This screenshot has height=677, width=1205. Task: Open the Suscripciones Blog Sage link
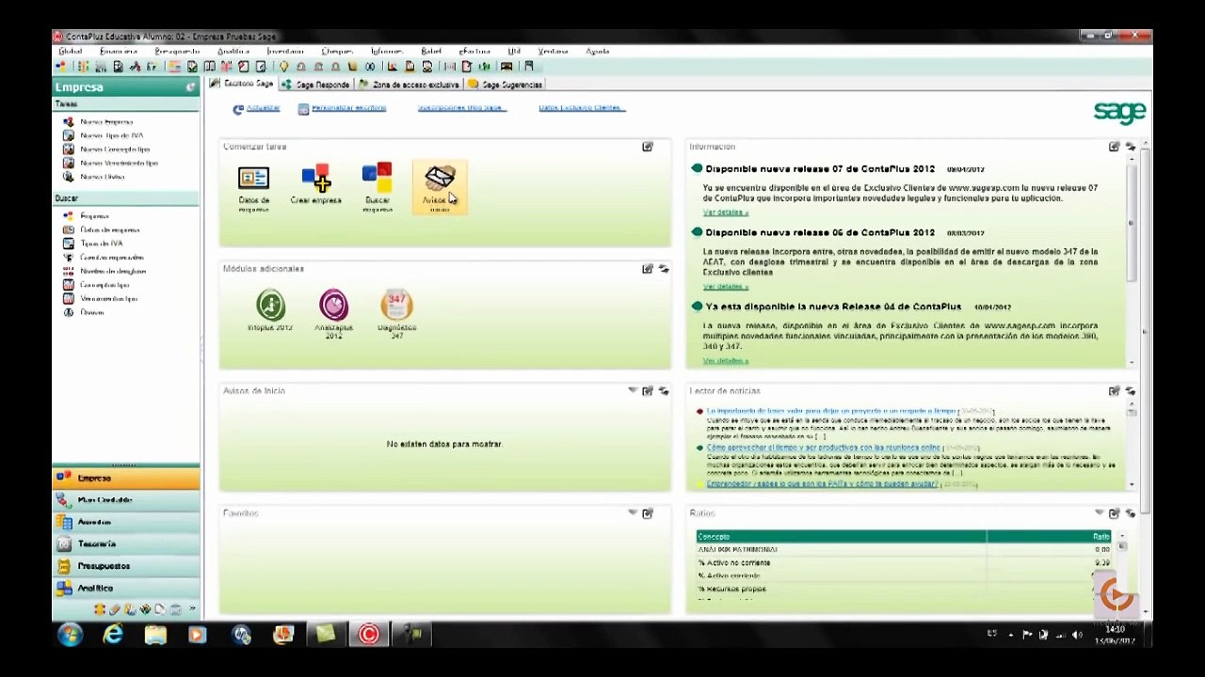(x=461, y=108)
